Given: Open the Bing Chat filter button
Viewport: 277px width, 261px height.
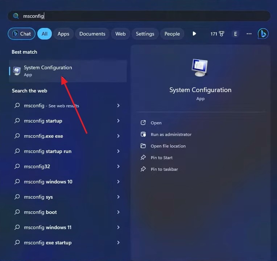Looking at the screenshot, I should pyautogui.click(x=21, y=34).
